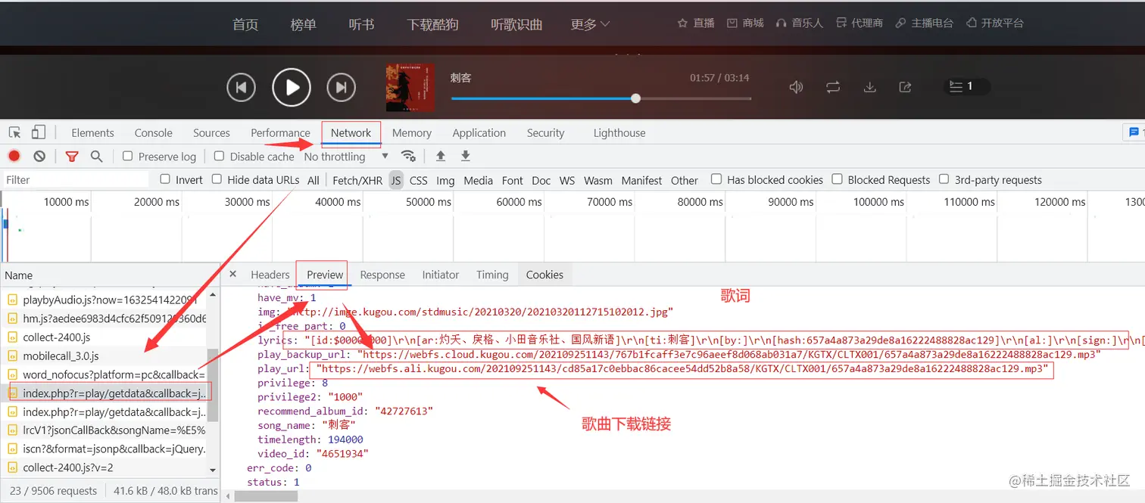Open the Lighthouse tab
Viewport: 1145px width, 503px height.
pyautogui.click(x=619, y=132)
